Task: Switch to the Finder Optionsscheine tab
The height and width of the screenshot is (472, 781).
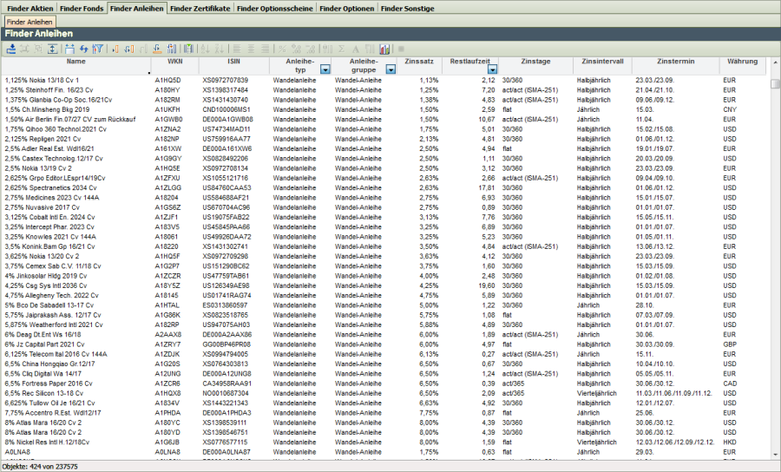Action: (x=274, y=8)
